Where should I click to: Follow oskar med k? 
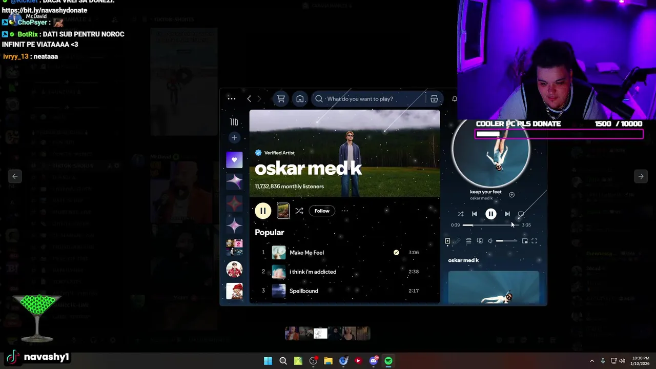click(x=322, y=211)
